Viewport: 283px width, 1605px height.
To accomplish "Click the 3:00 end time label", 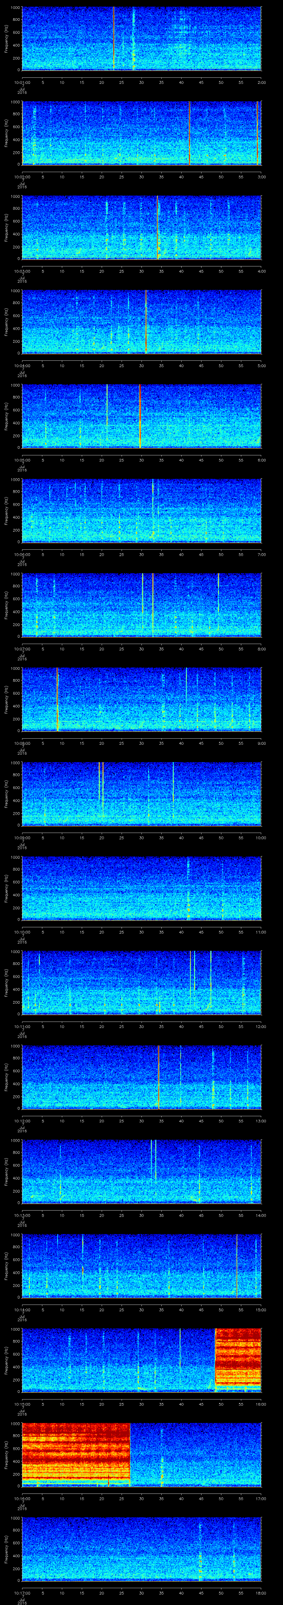I will pos(261,177).
